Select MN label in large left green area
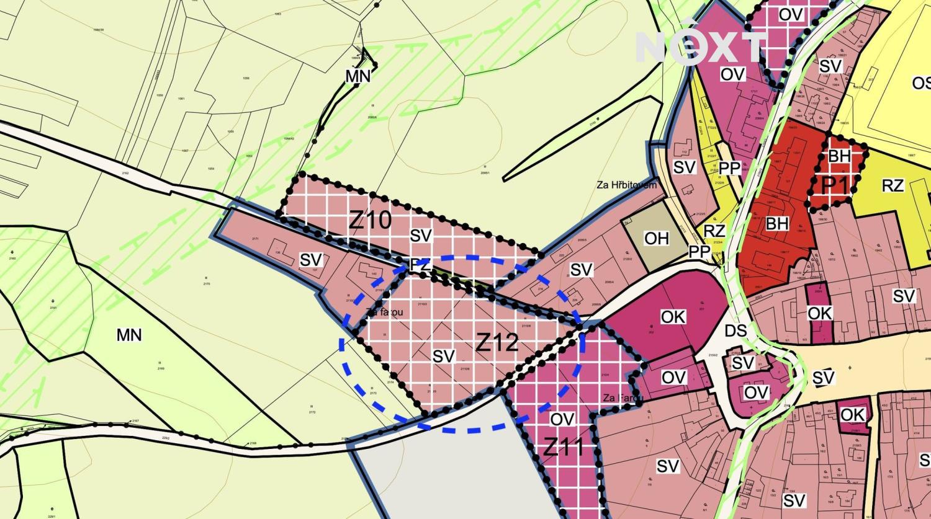 (x=129, y=335)
